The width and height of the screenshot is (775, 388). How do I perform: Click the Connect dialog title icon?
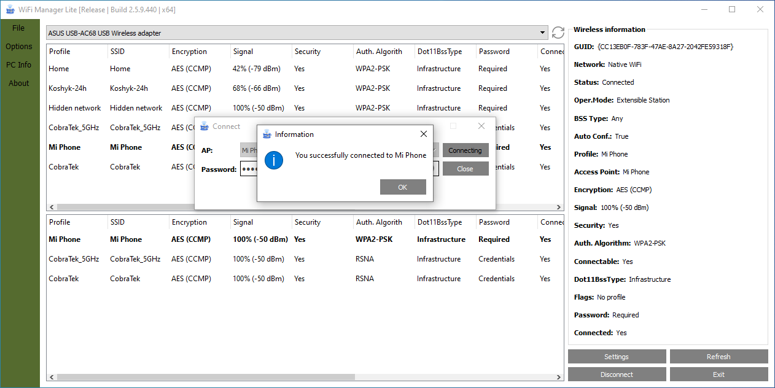[204, 126]
